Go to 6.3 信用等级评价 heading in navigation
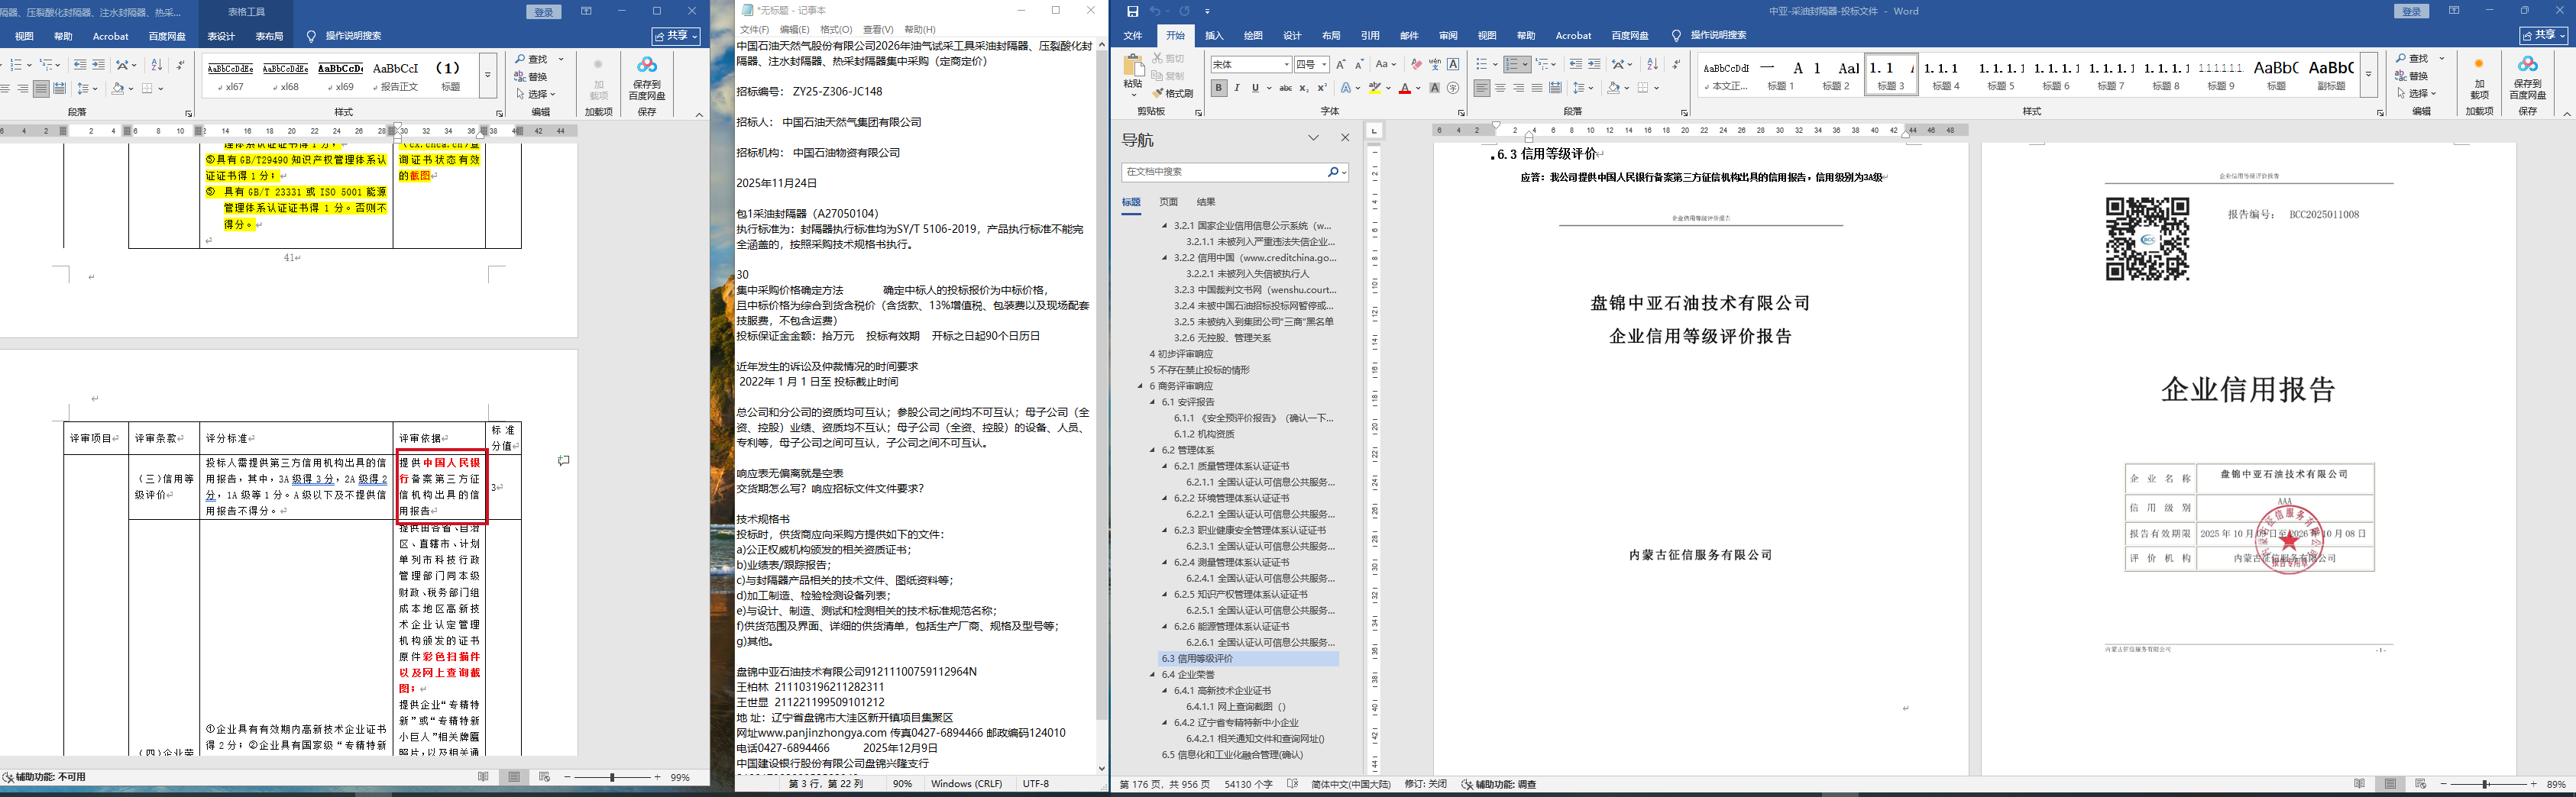 click(x=1197, y=659)
